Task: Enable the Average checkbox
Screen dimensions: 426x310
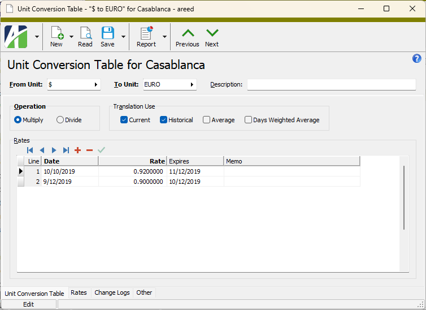Action: [x=207, y=120]
